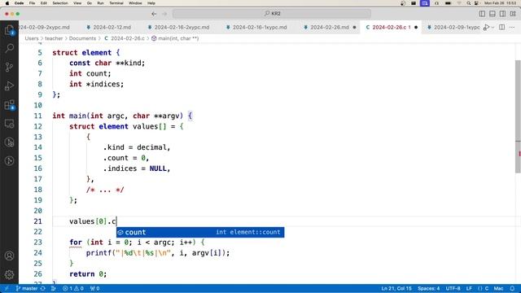Open the File menu

(32, 3)
